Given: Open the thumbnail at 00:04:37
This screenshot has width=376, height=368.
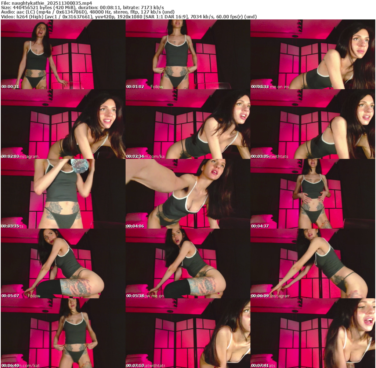Looking at the screenshot, I should coord(312,194).
